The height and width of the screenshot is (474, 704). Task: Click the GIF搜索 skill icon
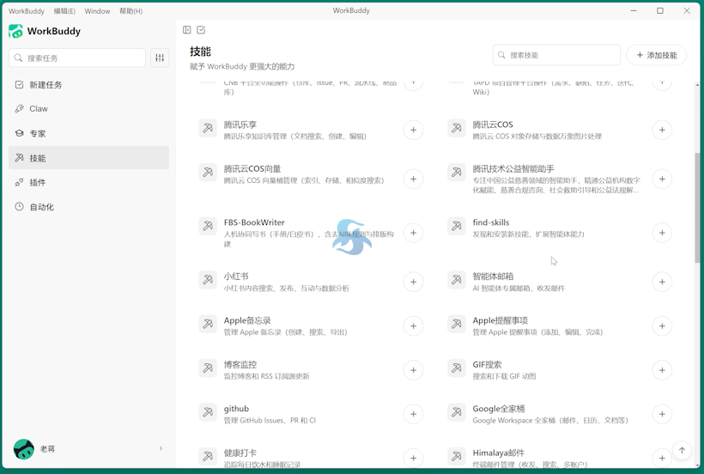tap(457, 368)
